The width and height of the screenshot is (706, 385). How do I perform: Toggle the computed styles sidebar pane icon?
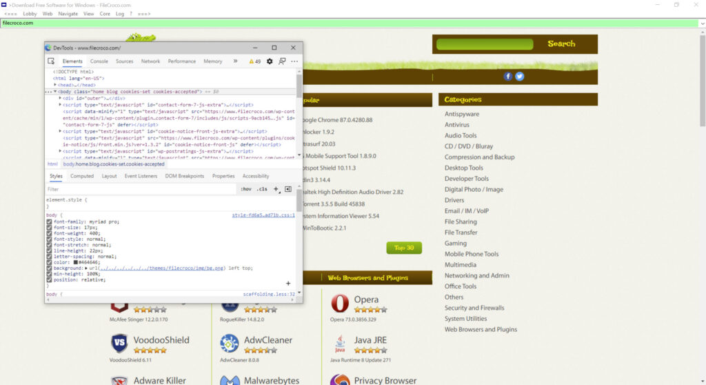(x=288, y=189)
